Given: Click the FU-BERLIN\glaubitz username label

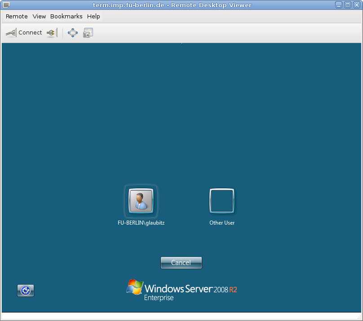Looking at the screenshot, I should click(x=141, y=223).
